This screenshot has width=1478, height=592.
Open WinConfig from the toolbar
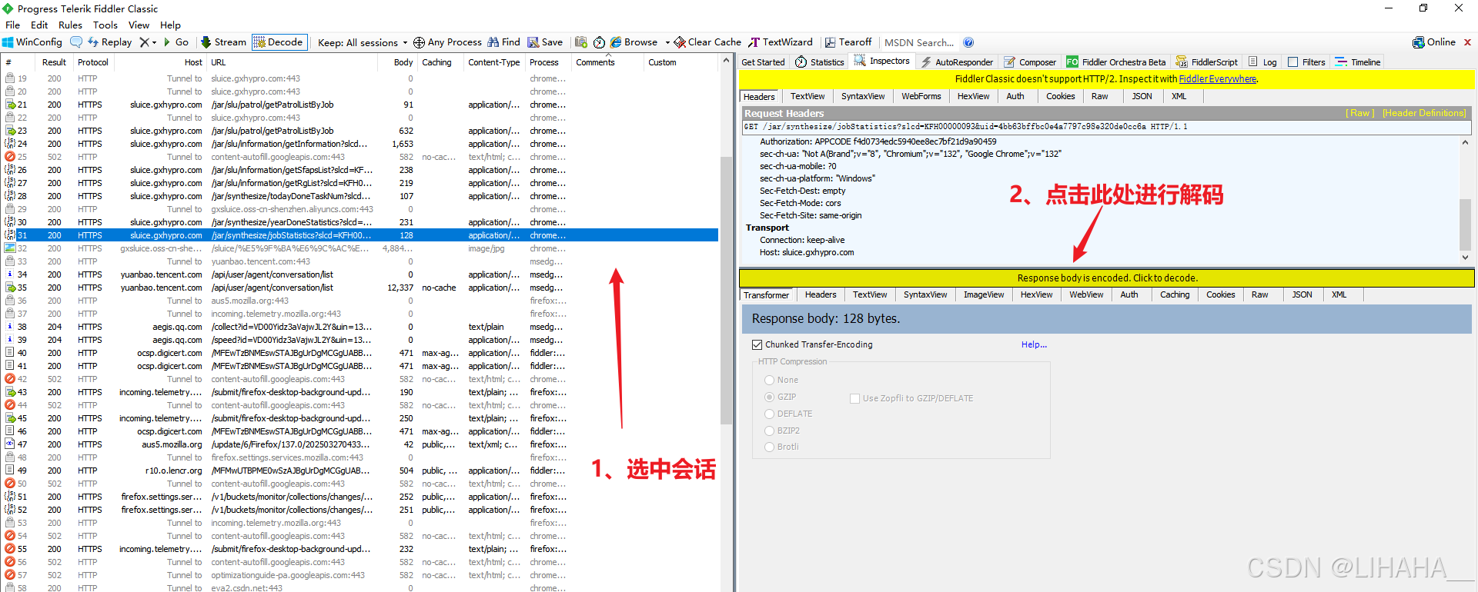point(32,42)
